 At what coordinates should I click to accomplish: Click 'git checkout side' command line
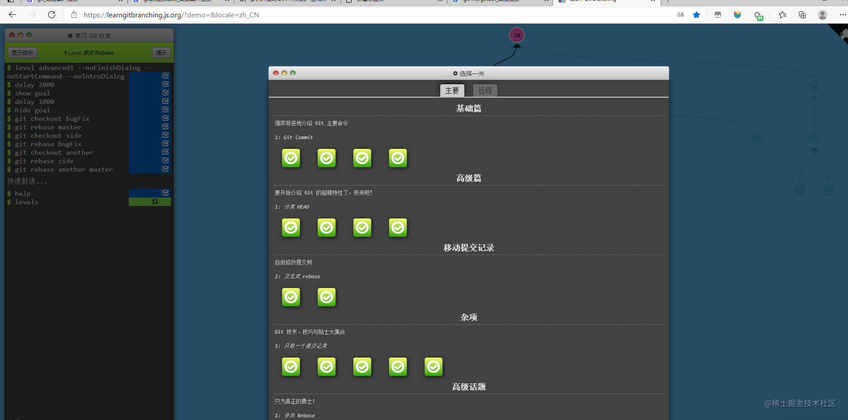pyautogui.click(x=48, y=136)
